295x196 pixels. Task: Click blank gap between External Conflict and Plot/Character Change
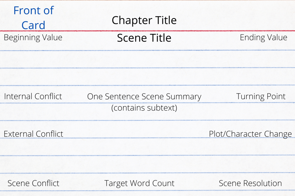pos(136,134)
